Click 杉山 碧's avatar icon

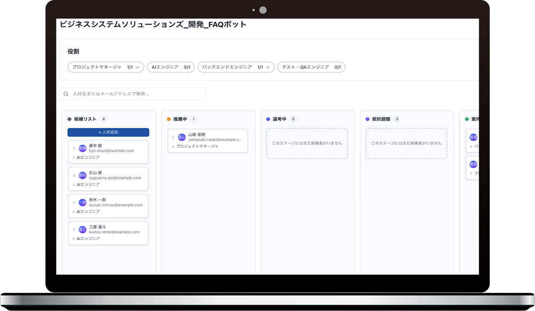(82, 175)
